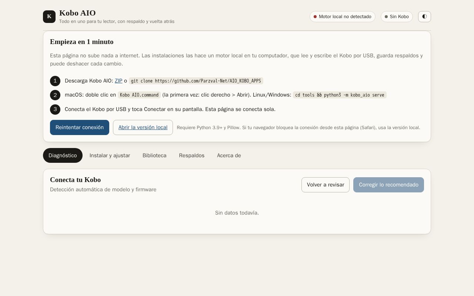Click Corregir lo recomendado button
Image resolution: width=474 pixels, height=296 pixels.
pos(388,185)
